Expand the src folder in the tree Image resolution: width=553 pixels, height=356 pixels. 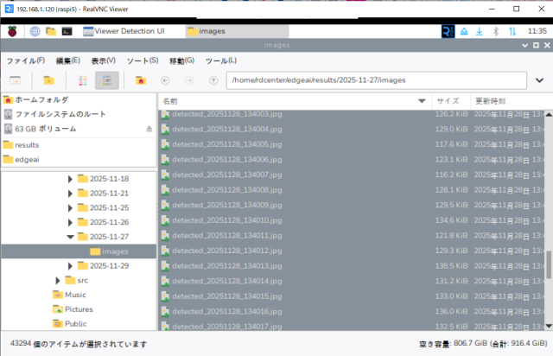point(58,281)
